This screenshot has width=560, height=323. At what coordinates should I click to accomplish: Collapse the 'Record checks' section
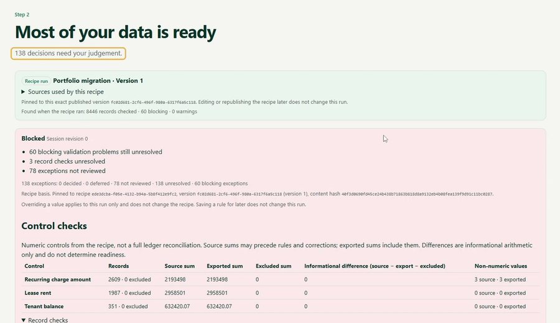click(x=45, y=320)
